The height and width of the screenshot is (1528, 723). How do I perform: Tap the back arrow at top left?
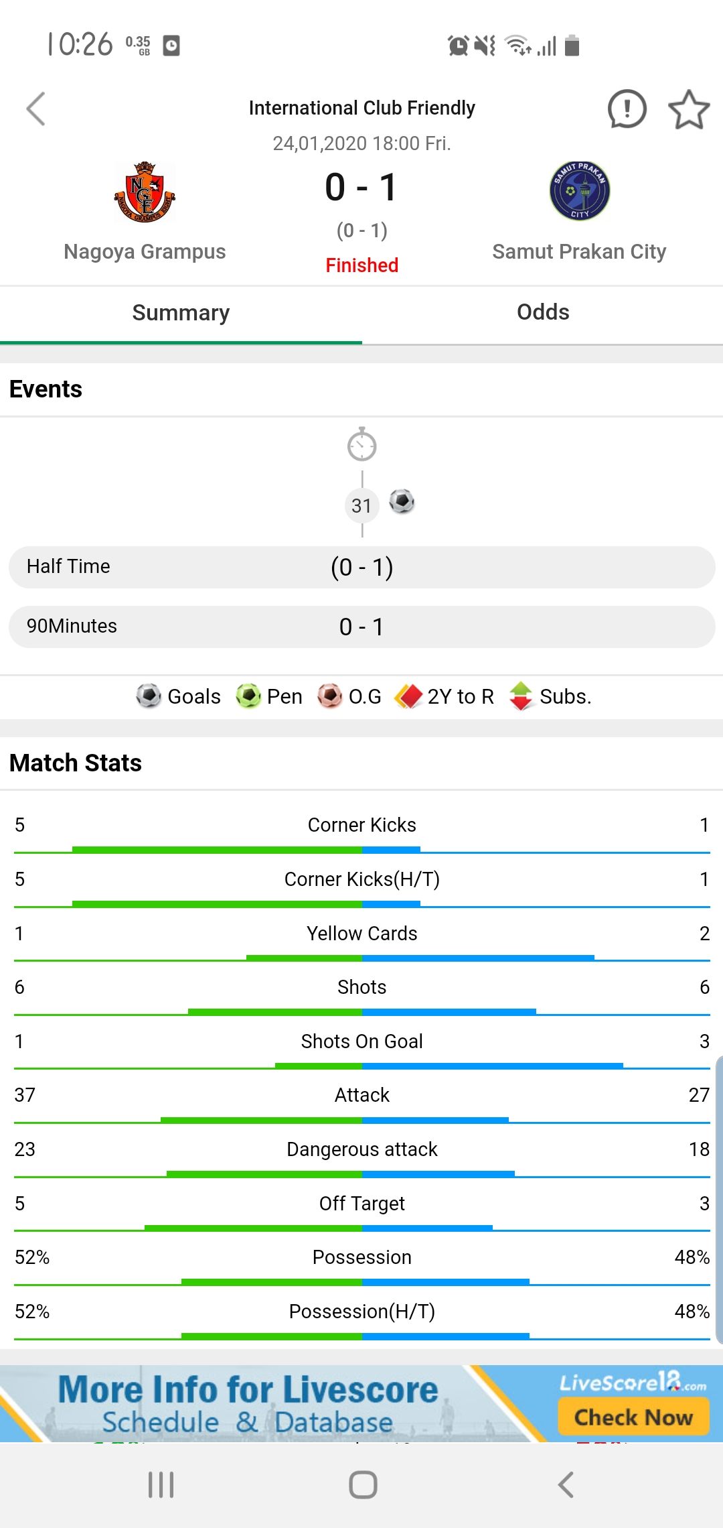coord(36,109)
